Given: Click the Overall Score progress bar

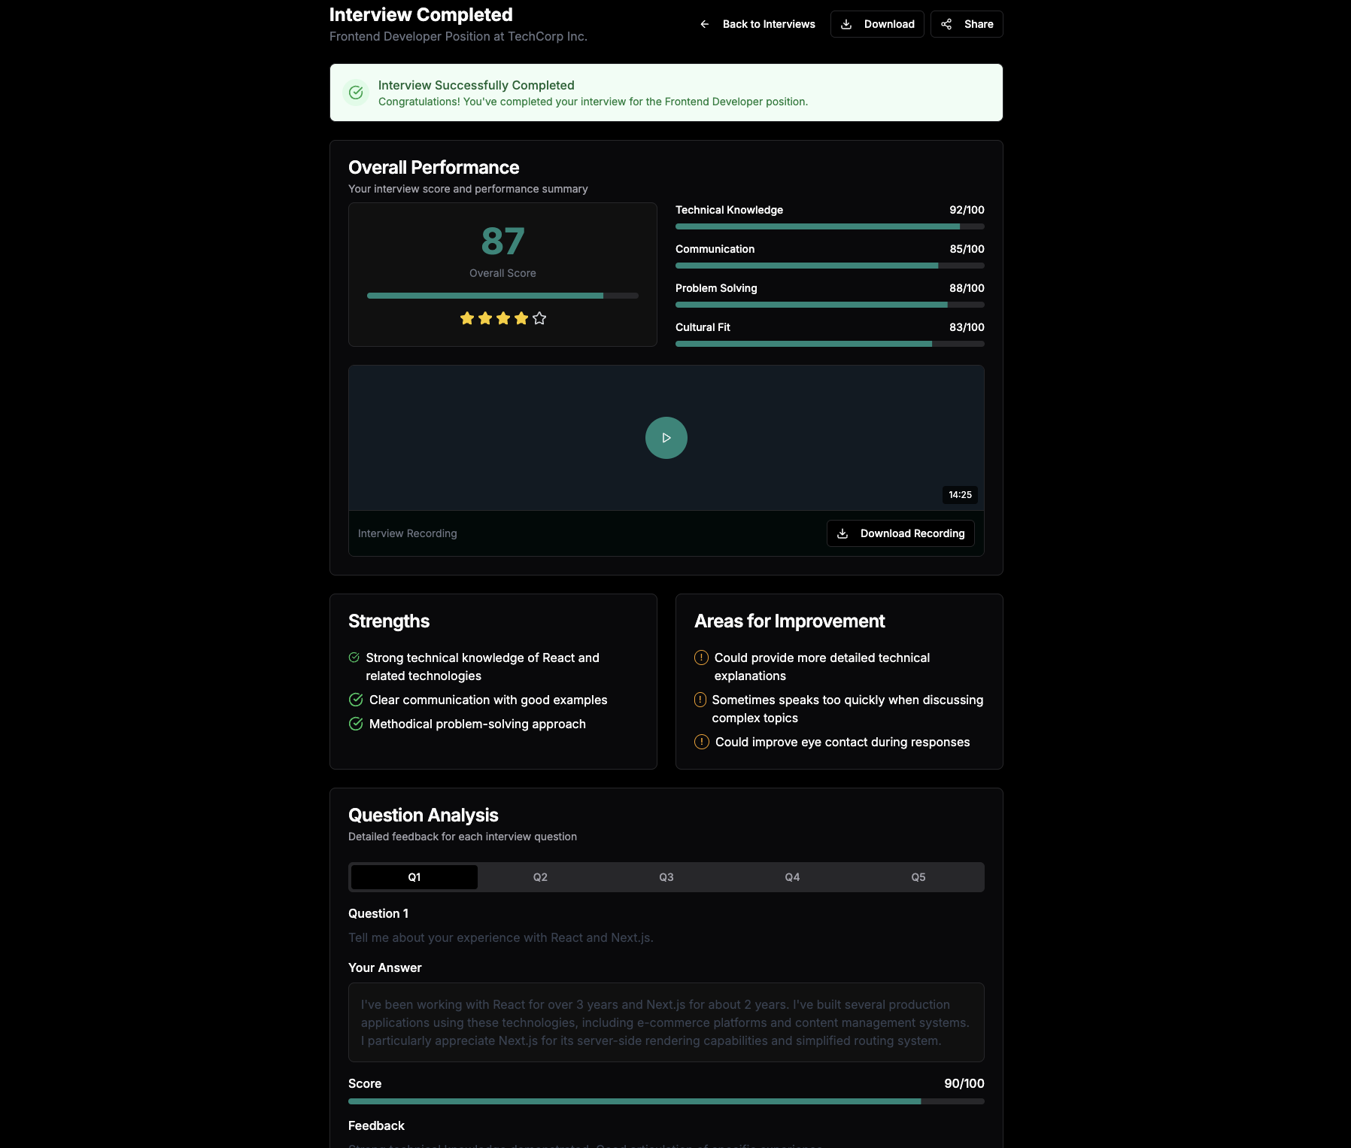Looking at the screenshot, I should click(x=502, y=295).
